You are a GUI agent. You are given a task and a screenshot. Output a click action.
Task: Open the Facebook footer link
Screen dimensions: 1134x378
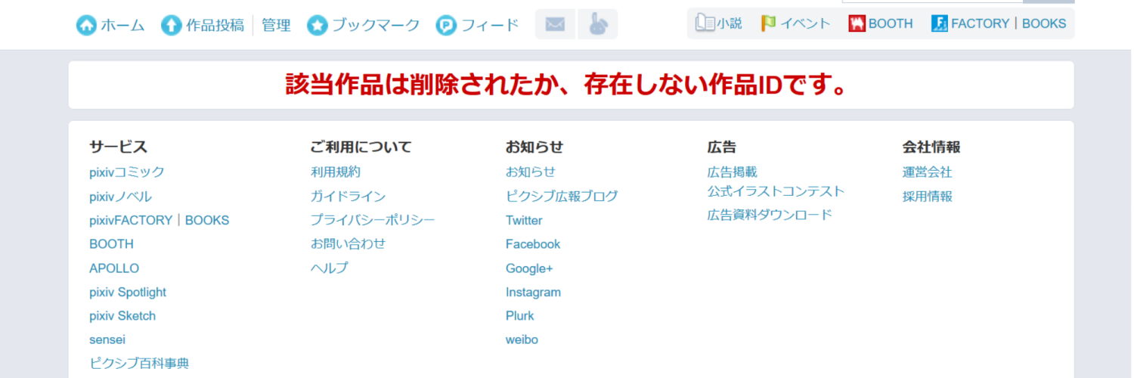click(x=533, y=244)
